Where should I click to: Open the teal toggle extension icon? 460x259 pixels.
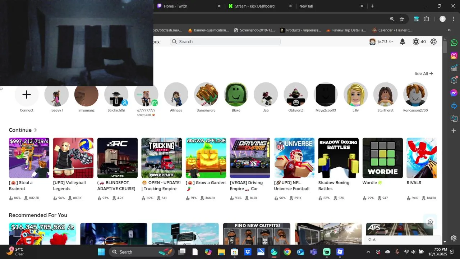tap(416, 19)
